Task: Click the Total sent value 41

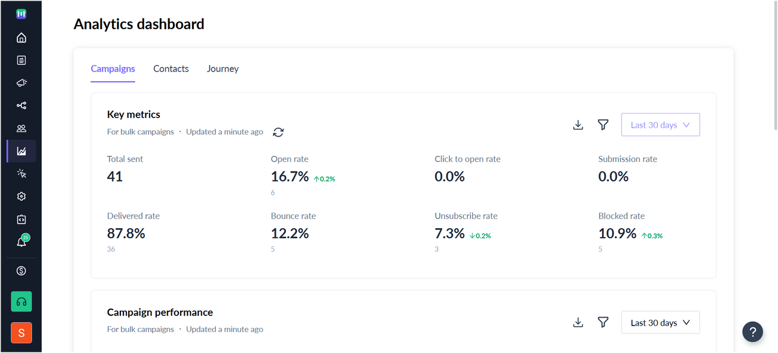Action: pyautogui.click(x=115, y=177)
